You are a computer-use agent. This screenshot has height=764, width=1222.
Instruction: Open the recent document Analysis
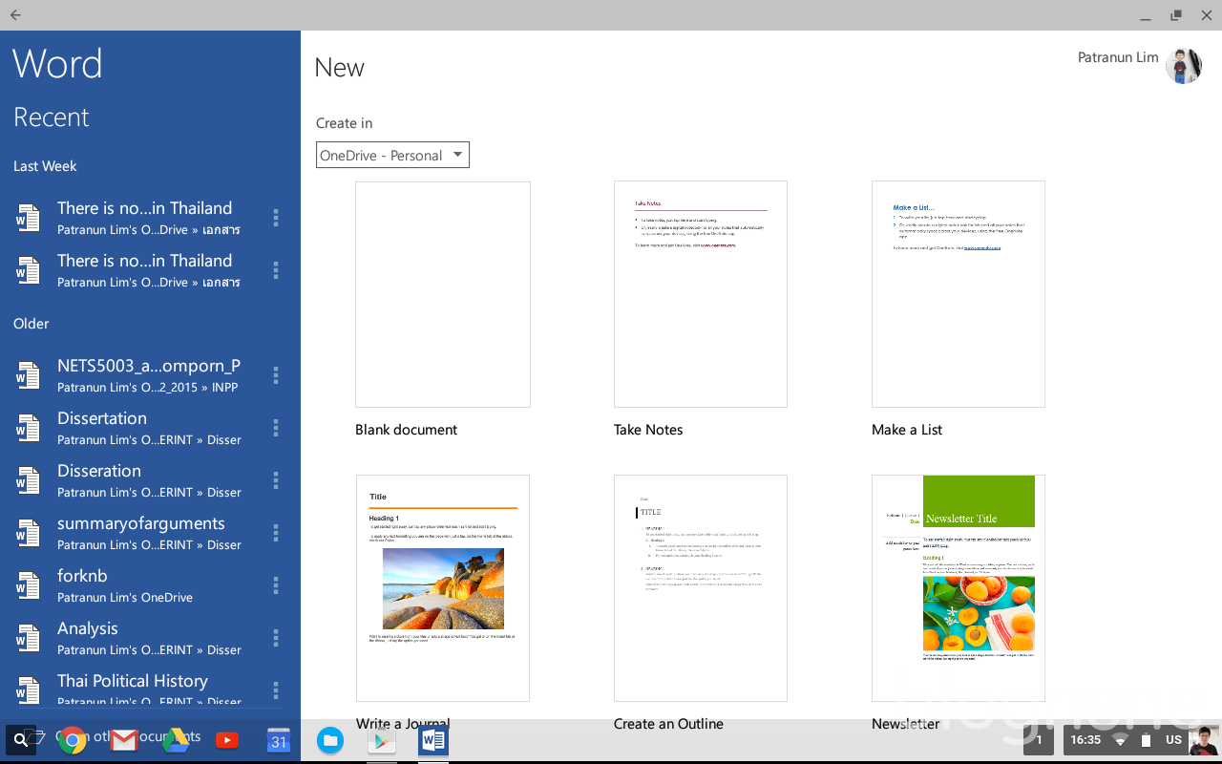tap(149, 638)
